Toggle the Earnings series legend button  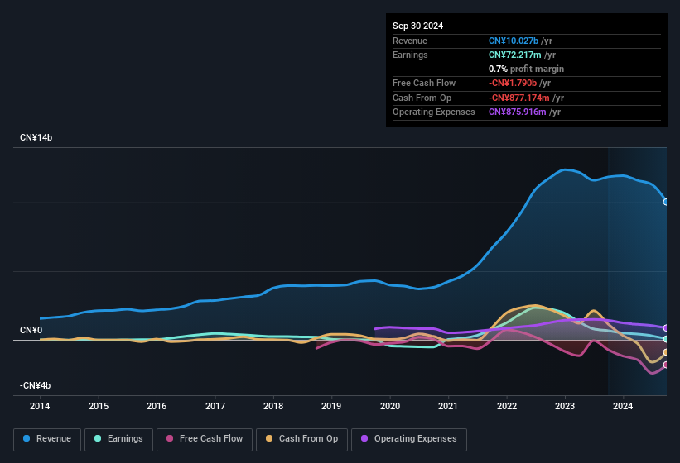pos(118,440)
